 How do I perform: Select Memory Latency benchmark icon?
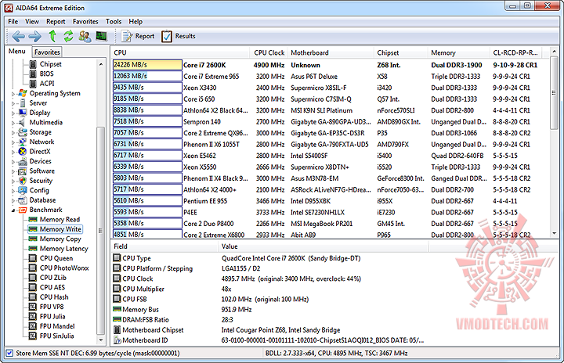pyautogui.click(x=33, y=249)
